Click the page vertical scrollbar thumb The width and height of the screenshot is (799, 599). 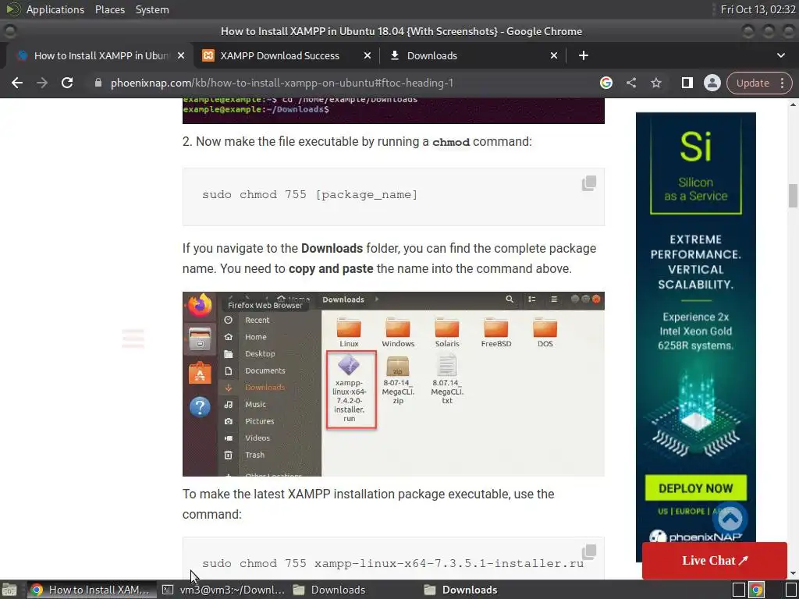coord(793,196)
